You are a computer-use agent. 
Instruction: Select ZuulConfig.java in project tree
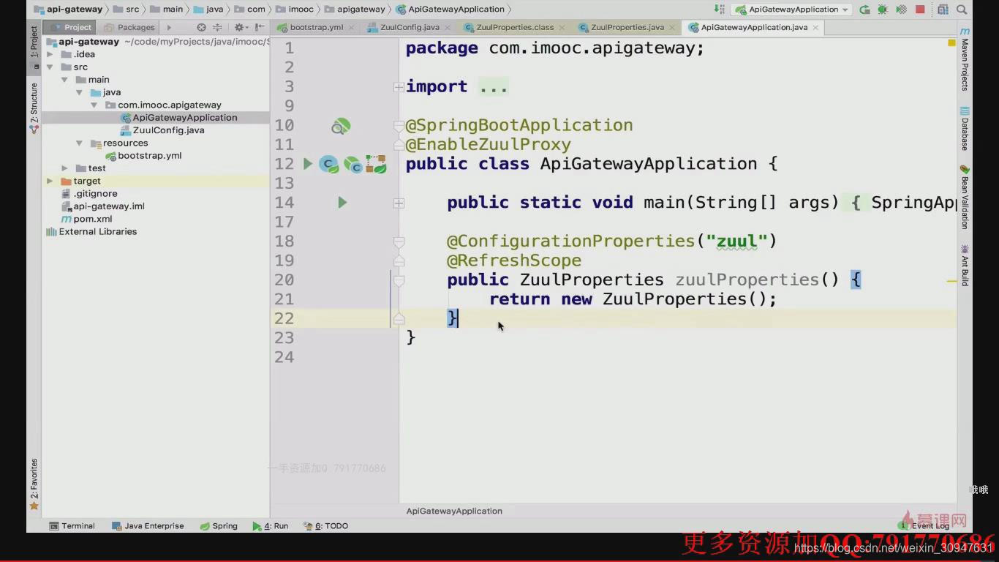pyautogui.click(x=168, y=130)
